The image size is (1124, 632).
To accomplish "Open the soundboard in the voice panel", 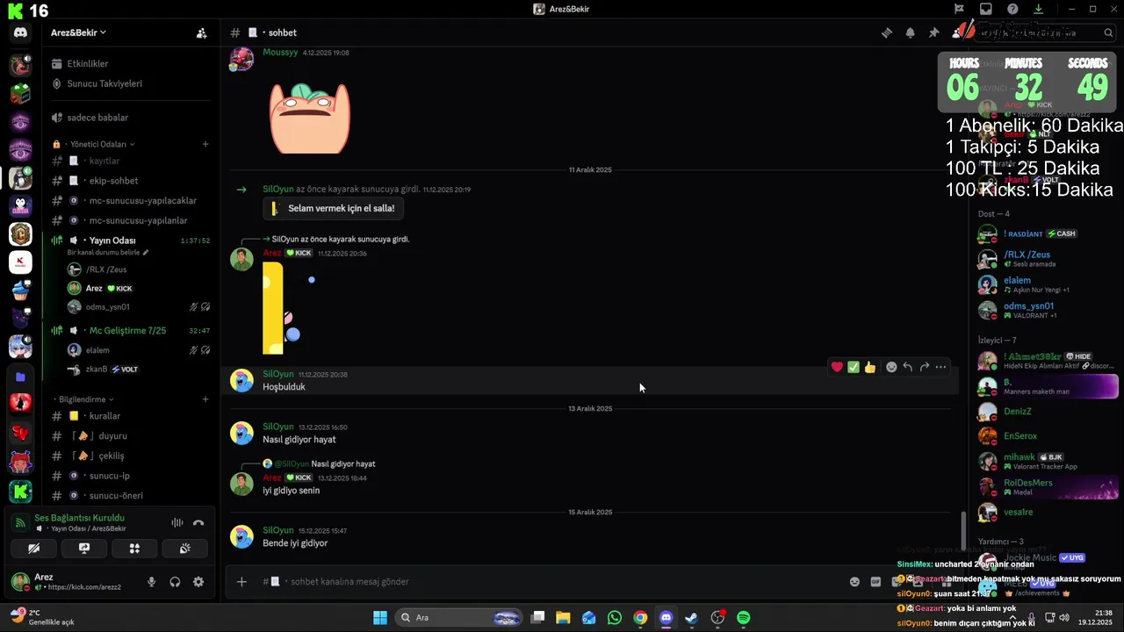I will [x=184, y=548].
